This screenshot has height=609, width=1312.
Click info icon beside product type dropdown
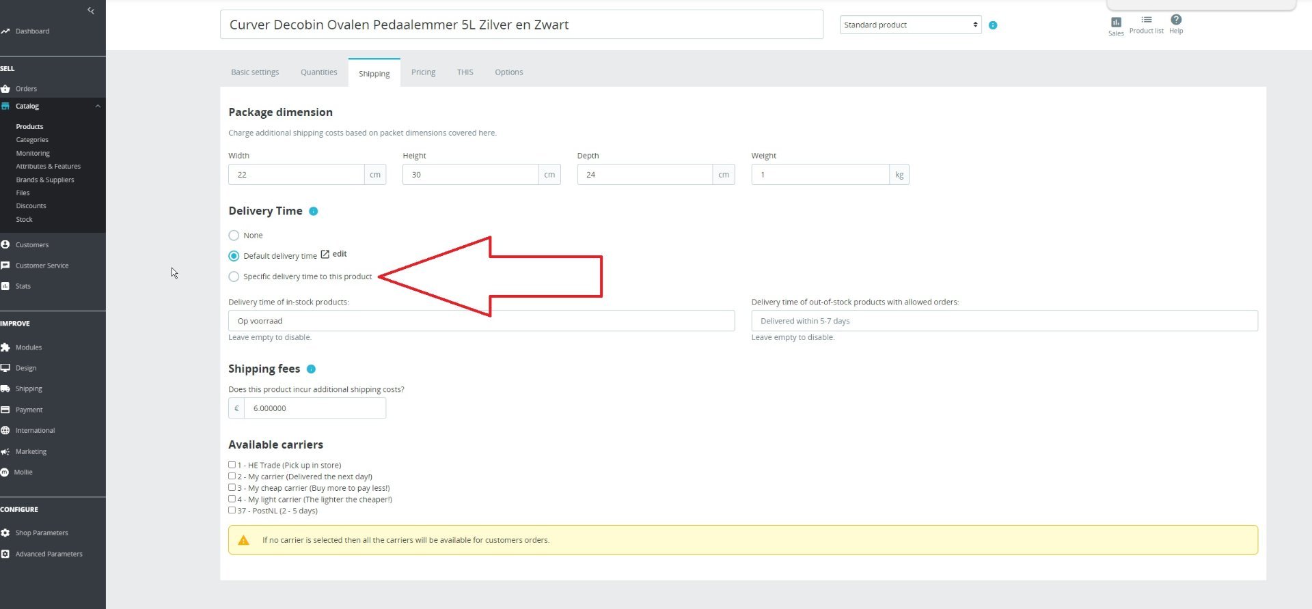[993, 25]
